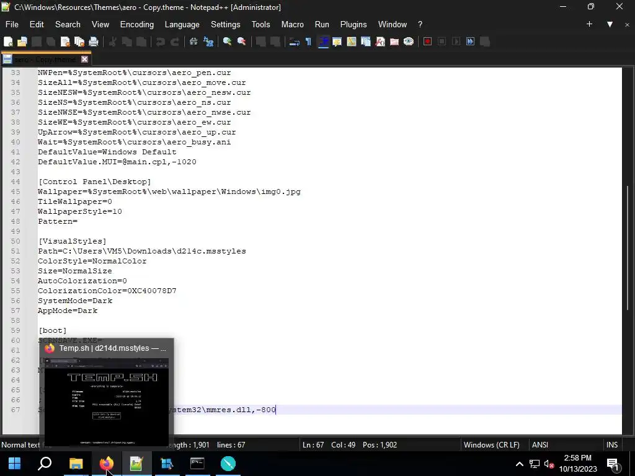Show hidden system tray icons chevron
This screenshot has height=476, width=635.
point(520,464)
